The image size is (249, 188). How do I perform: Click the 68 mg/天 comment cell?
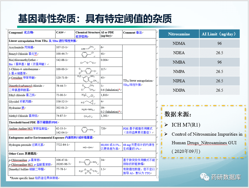[139, 147]
